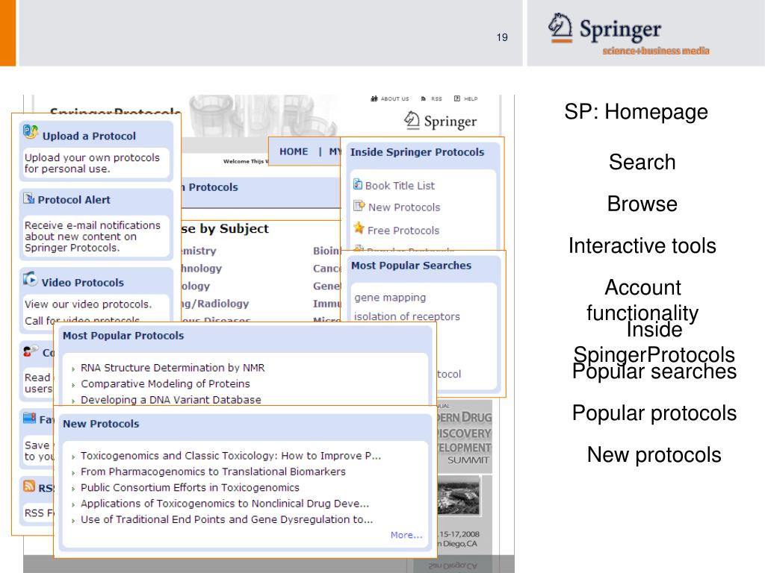Click the New Protocols page icon
This screenshot has height=573, width=765.
coord(359,206)
